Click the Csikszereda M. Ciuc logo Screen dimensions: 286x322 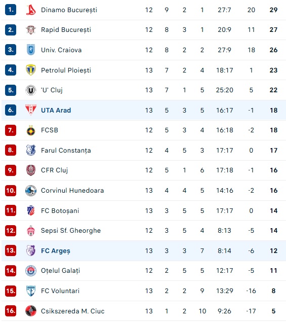31,311
